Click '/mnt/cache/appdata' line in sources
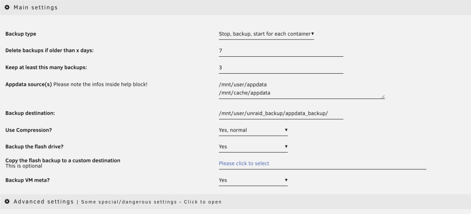Screen dimensions: 471x214 click(x=244, y=93)
